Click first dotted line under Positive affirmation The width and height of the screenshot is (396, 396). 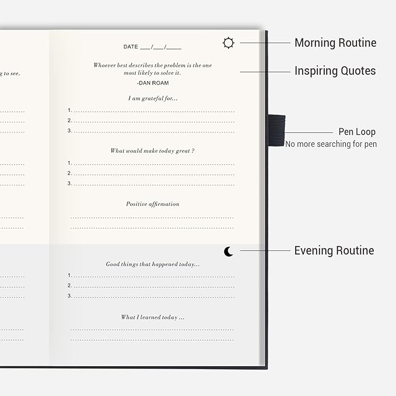coord(153,217)
